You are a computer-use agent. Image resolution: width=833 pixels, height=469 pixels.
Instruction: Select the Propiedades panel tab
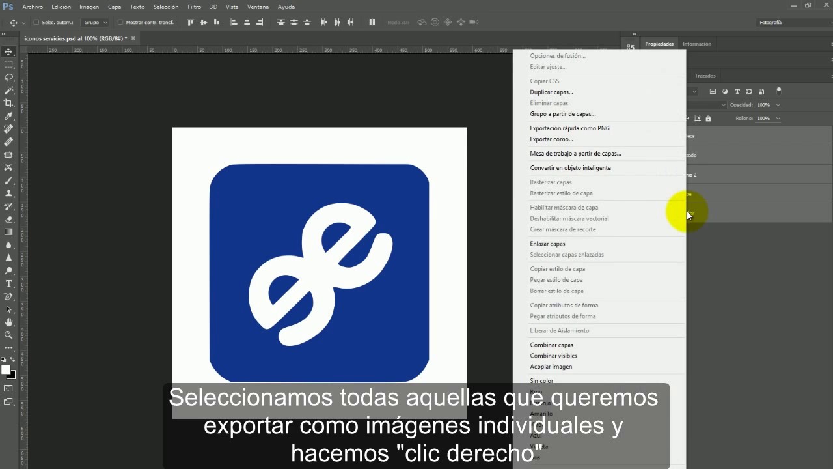(659, 44)
